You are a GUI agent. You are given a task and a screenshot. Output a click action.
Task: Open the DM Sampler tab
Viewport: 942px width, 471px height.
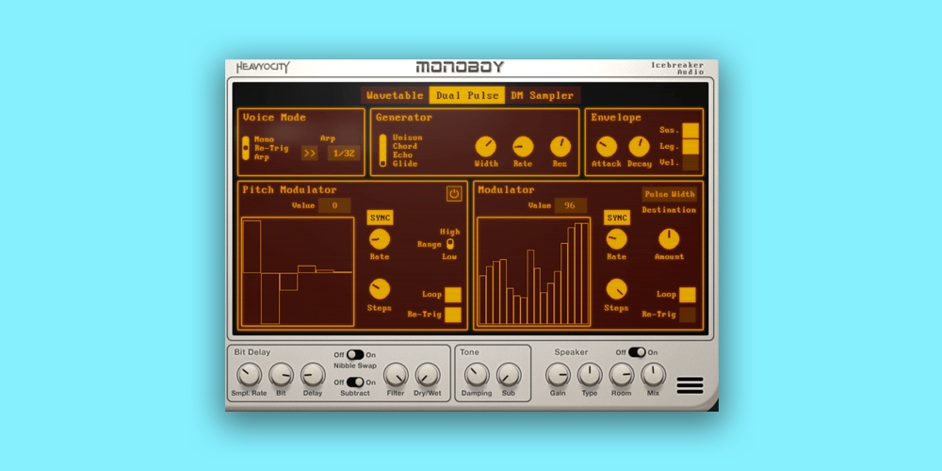click(x=542, y=95)
